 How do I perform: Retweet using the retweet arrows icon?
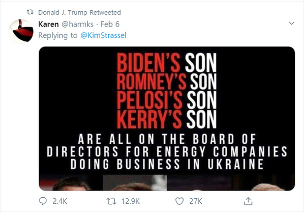point(111,201)
